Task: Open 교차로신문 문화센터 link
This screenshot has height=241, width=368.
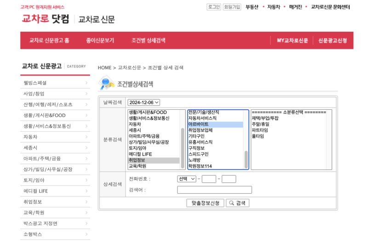Action: coord(330,7)
